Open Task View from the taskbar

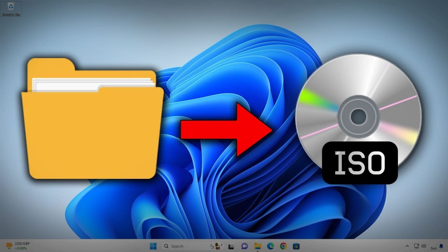(231, 246)
